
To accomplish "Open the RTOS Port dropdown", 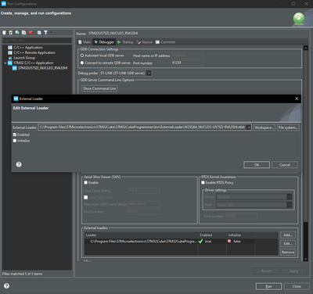I will click(290, 205).
